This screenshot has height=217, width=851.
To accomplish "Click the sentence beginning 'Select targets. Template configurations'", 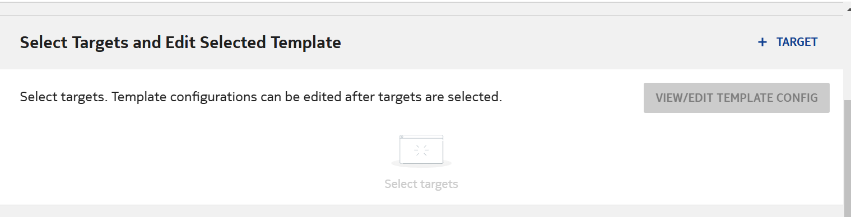I will pos(261,97).
